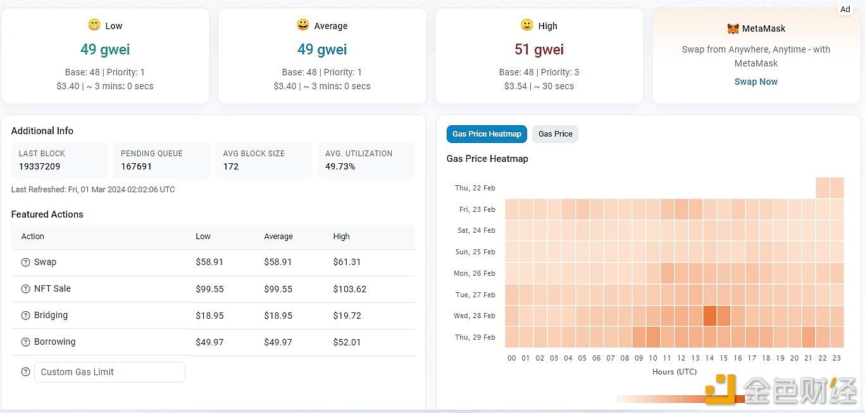
Task: Focus the Custom Gas Limit input field
Action: (x=109, y=372)
